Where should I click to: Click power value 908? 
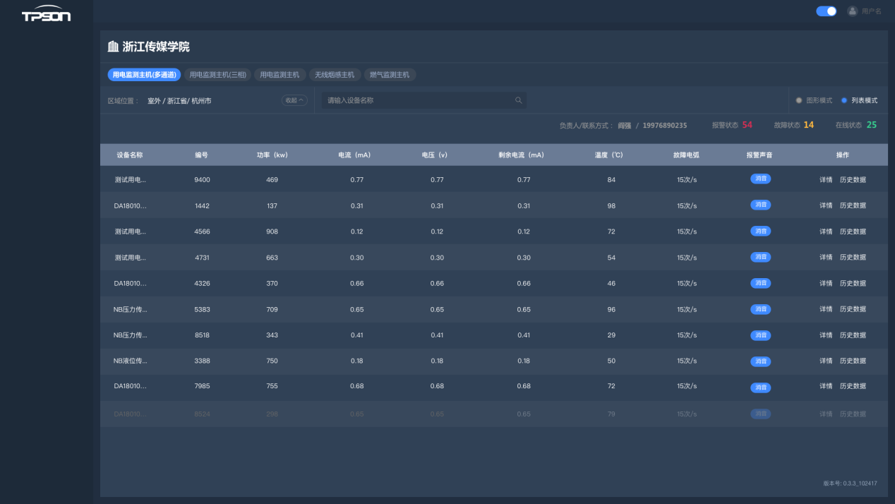(272, 232)
